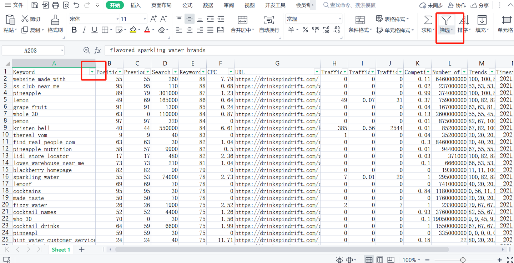
Task: Open quick access toolbar customize arrow
Action: (98, 5)
